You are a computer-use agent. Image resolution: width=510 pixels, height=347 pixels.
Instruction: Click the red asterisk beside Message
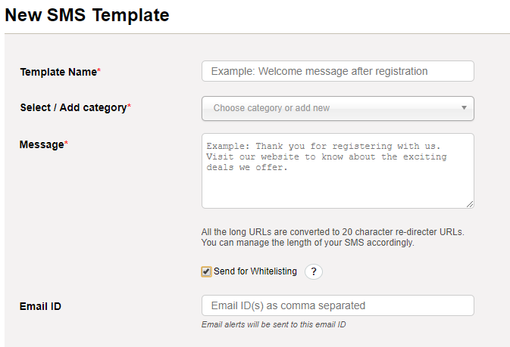66,143
